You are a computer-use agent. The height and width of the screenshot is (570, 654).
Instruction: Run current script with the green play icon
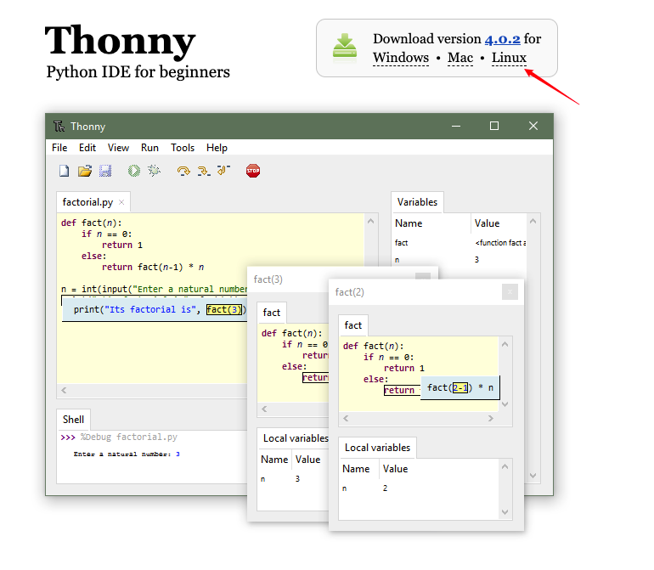134,171
